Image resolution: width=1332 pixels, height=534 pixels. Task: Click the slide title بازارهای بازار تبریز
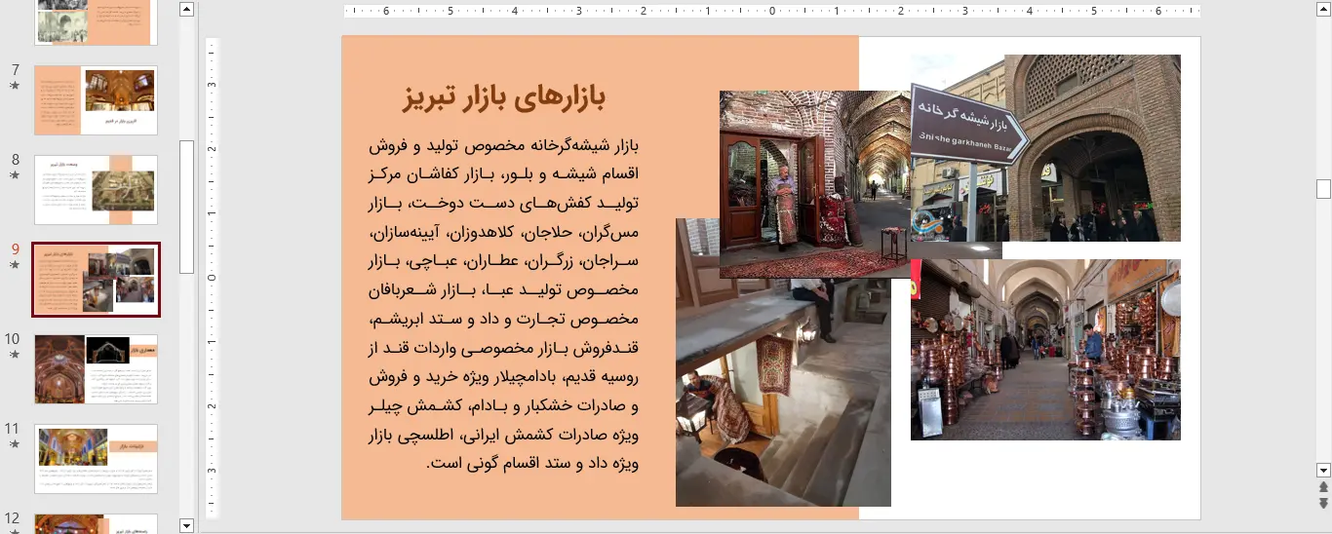pyautogui.click(x=504, y=96)
